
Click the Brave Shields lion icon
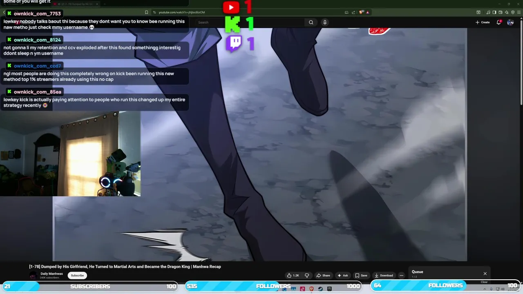[361, 12]
